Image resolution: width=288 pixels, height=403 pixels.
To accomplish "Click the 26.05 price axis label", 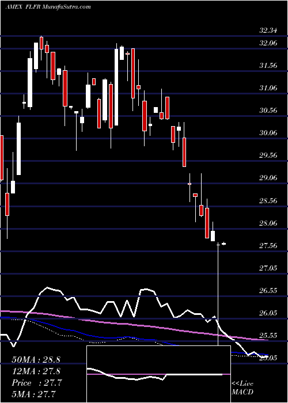I will pyautogui.click(x=268, y=313).
